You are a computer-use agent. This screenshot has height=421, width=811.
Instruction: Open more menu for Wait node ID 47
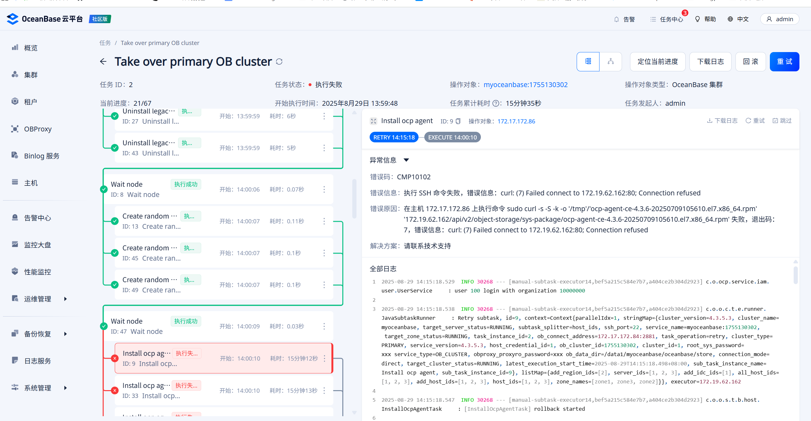tap(324, 326)
